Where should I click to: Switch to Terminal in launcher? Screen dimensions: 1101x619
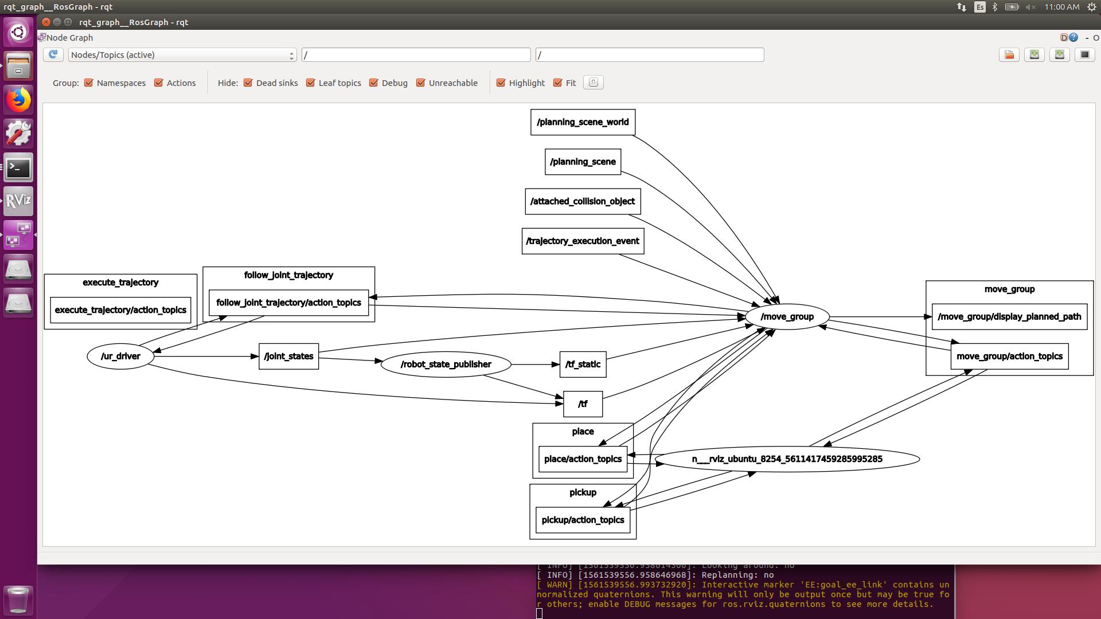18,167
